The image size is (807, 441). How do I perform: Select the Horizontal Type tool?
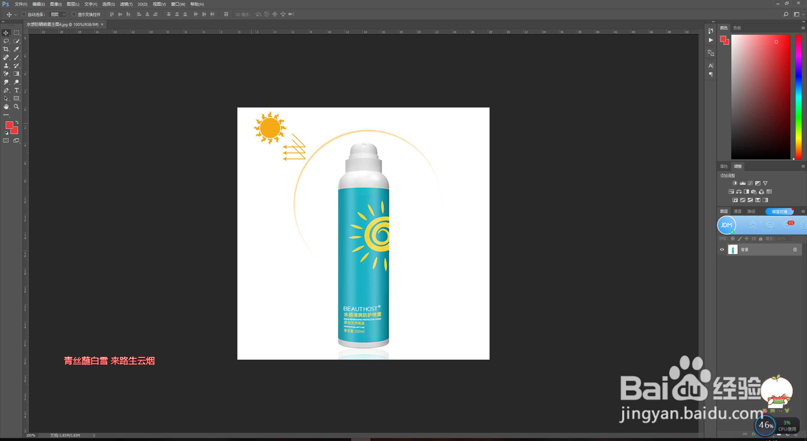pyautogui.click(x=16, y=90)
